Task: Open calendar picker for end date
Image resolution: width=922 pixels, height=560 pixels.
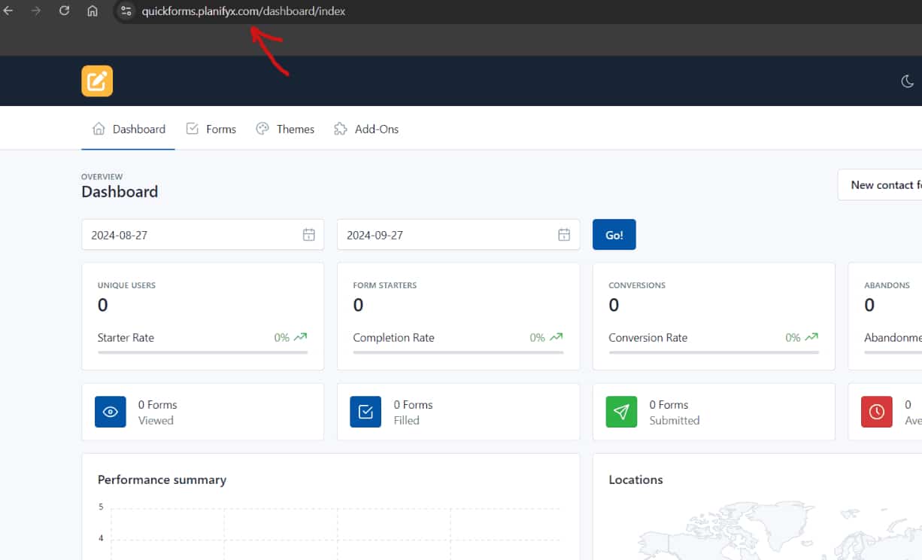Action: click(564, 235)
